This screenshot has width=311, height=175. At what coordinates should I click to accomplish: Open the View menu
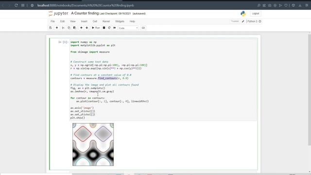coord(72,21)
